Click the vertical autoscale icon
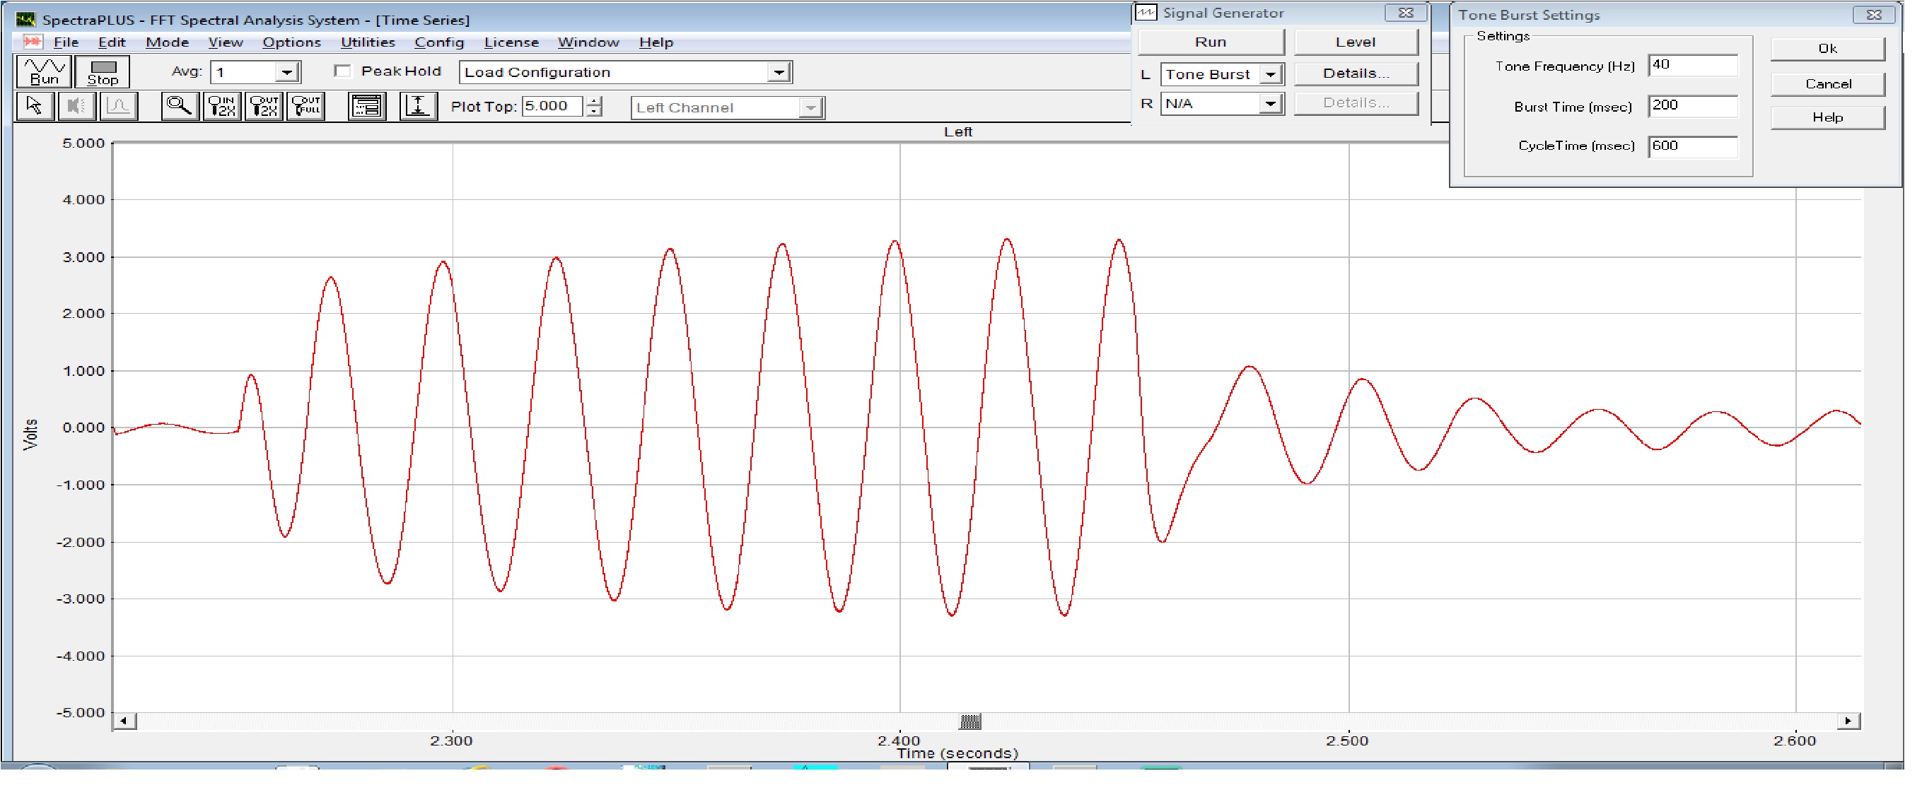 419,106
